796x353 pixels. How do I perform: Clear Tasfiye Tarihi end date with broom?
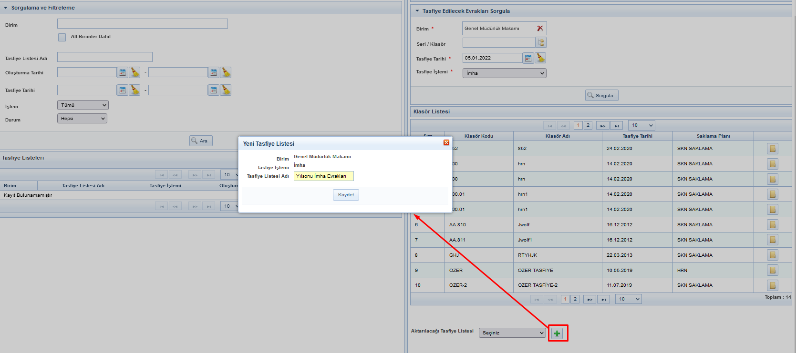(x=226, y=90)
